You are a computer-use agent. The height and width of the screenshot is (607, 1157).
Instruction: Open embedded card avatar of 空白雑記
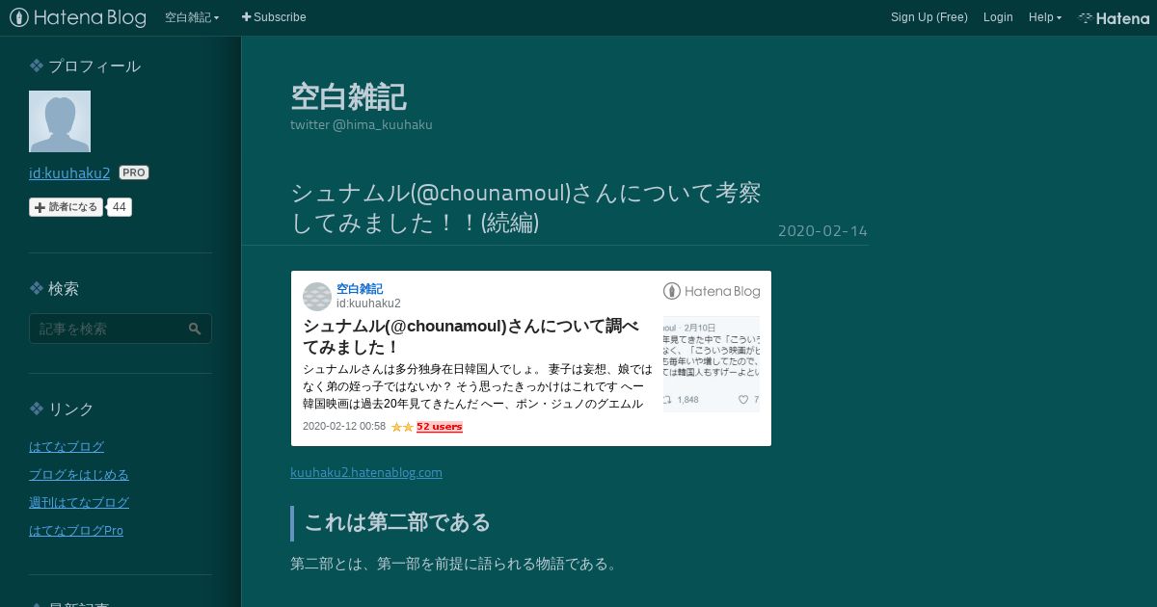pos(317,297)
